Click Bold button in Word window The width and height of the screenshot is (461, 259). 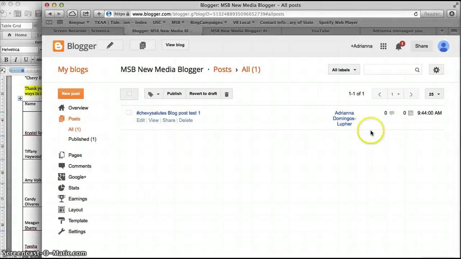coord(6,60)
